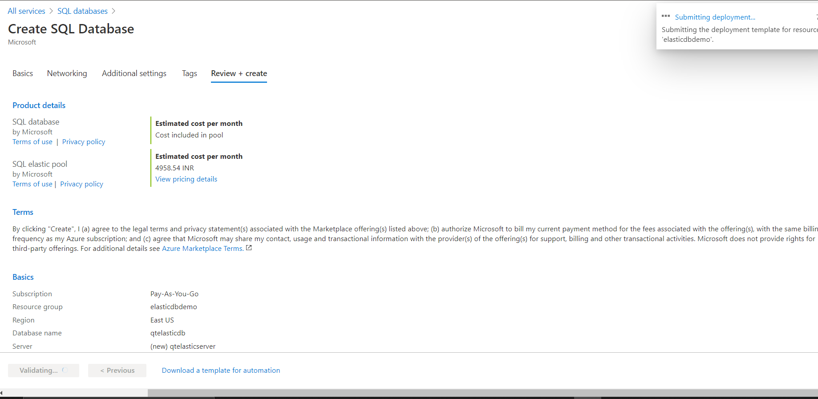Select the 4958.54 INR cost value
818x399 pixels.
tap(174, 168)
